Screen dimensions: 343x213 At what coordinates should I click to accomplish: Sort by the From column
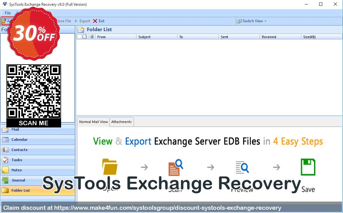pyautogui.click(x=115, y=37)
